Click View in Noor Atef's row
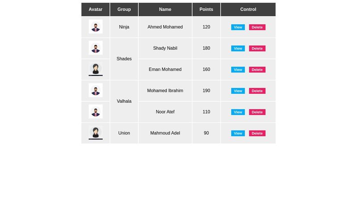 coord(238,112)
